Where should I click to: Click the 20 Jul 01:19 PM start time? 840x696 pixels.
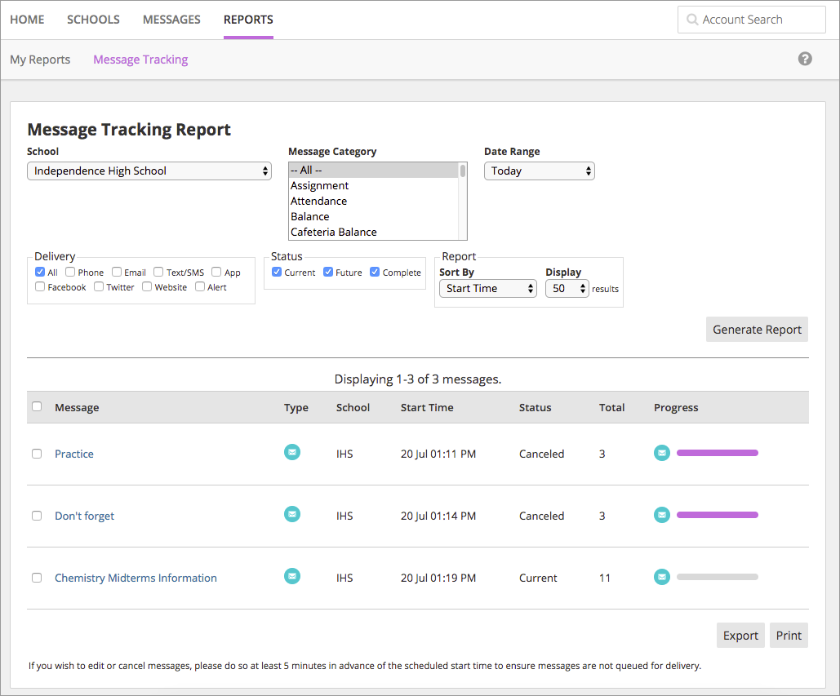(438, 579)
